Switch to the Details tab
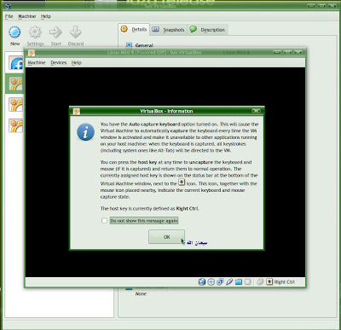341x330 pixels. click(x=134, y=29)
